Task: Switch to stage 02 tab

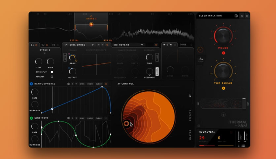Action: (x=43, y=45)
